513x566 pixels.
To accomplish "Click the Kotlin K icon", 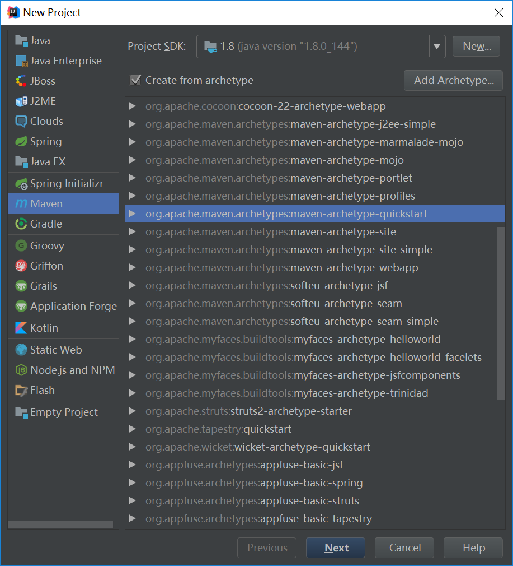I will pos(21,328).
